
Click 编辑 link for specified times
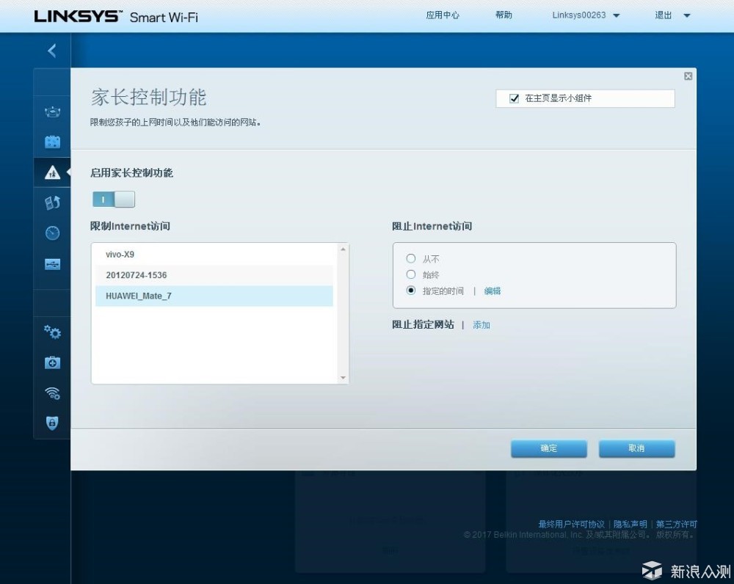coord(492,291)
